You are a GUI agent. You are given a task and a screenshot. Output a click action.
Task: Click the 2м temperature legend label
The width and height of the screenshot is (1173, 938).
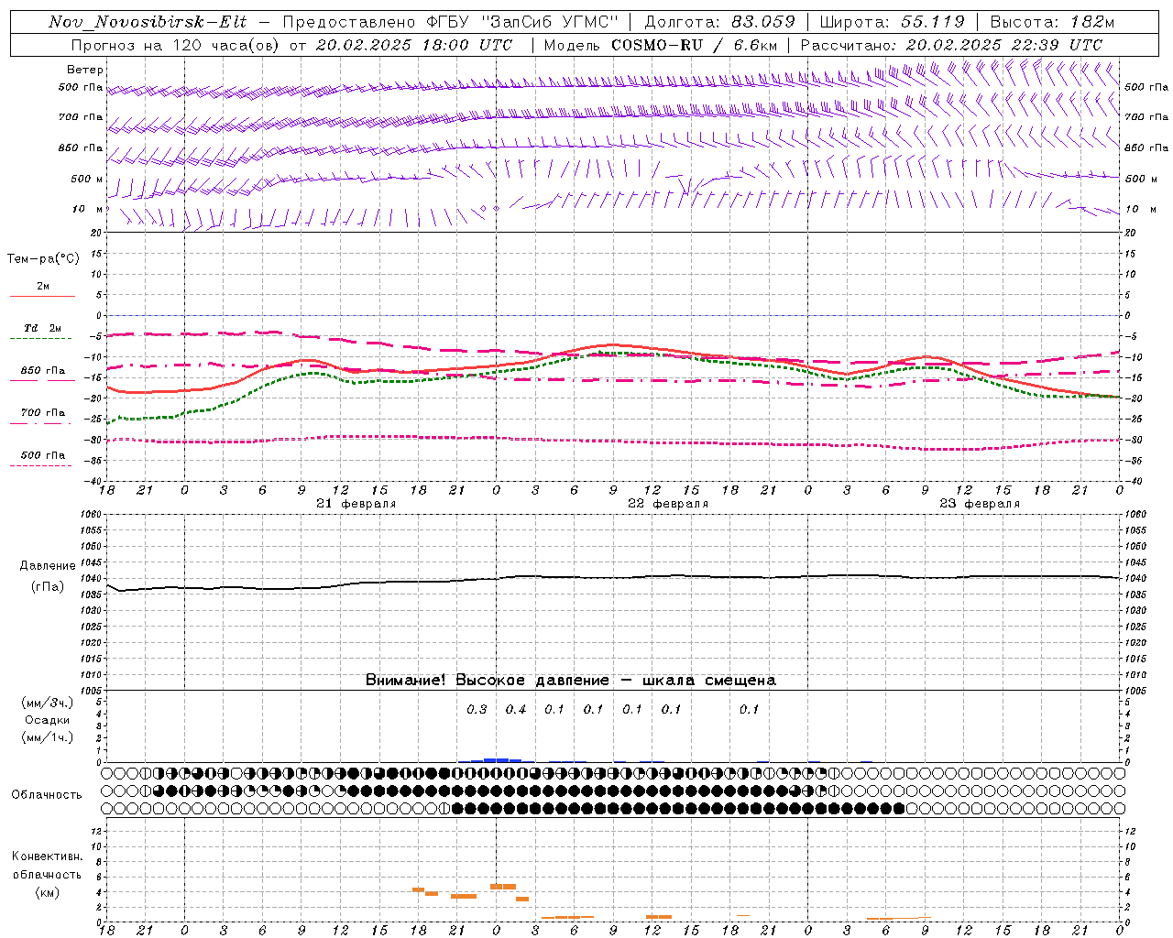click(43, 286)
